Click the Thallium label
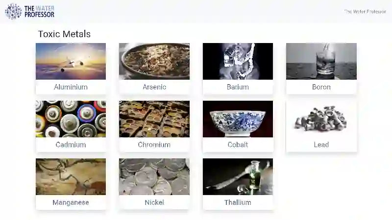The height and width of the screenshot is (220, 392). 238,202
